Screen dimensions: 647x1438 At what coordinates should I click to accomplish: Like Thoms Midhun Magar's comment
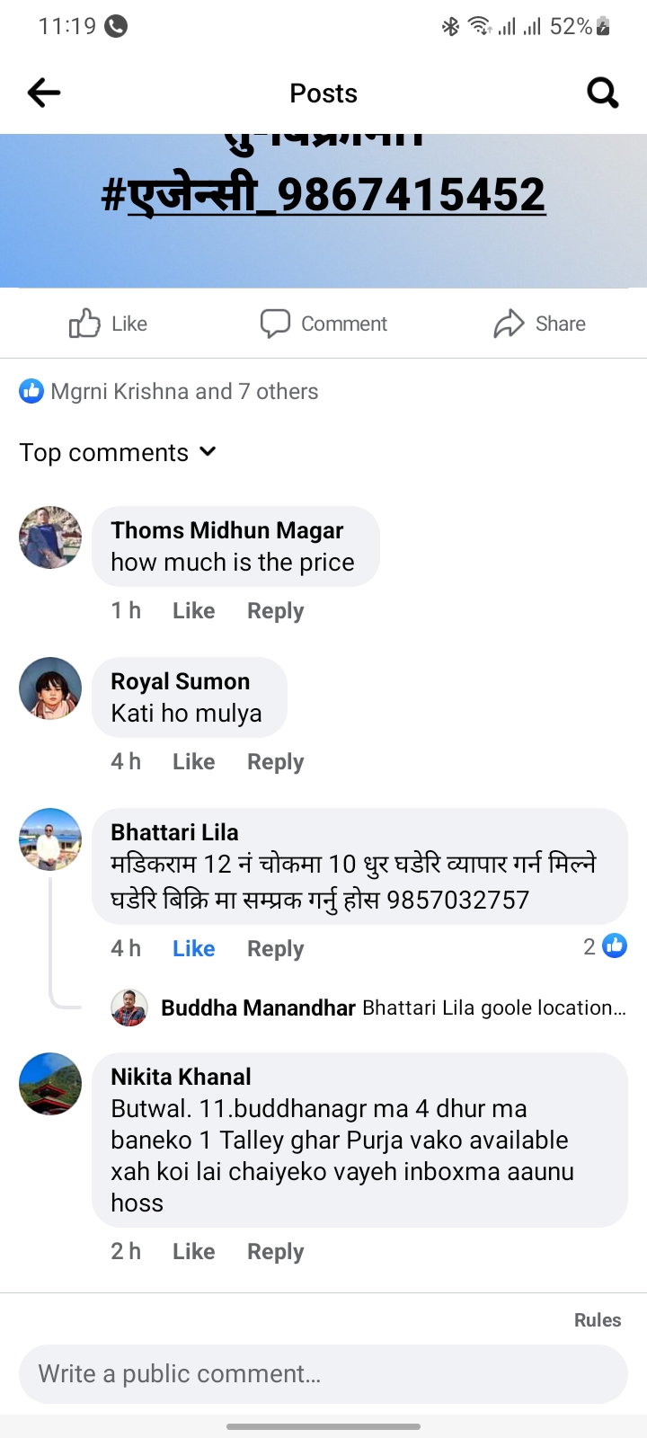click(193, 611)
